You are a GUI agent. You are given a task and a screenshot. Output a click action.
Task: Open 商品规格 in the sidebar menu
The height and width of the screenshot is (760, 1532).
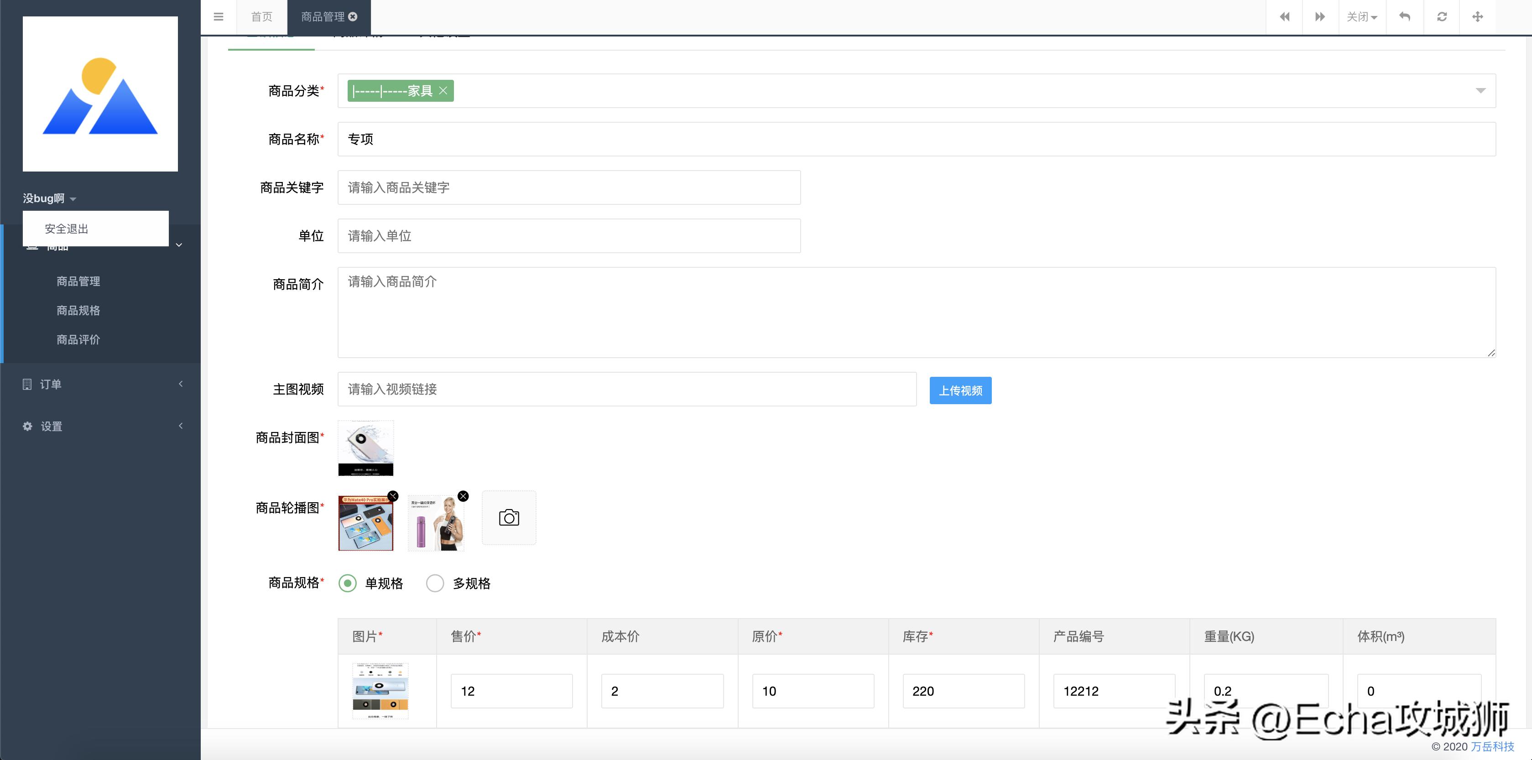78,310
